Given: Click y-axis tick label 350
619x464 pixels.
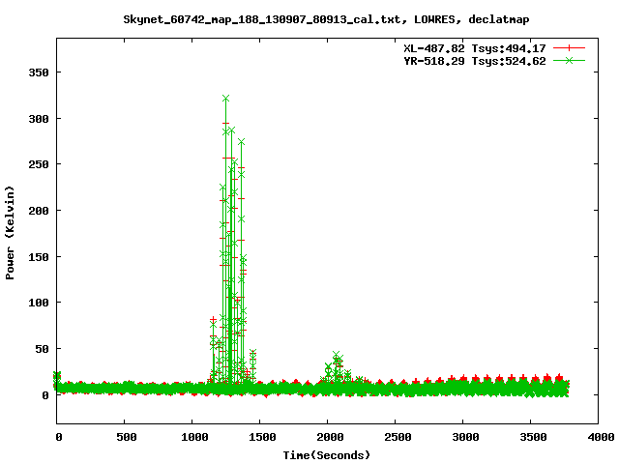Looking at the screenshot, I should click(39, 72).
